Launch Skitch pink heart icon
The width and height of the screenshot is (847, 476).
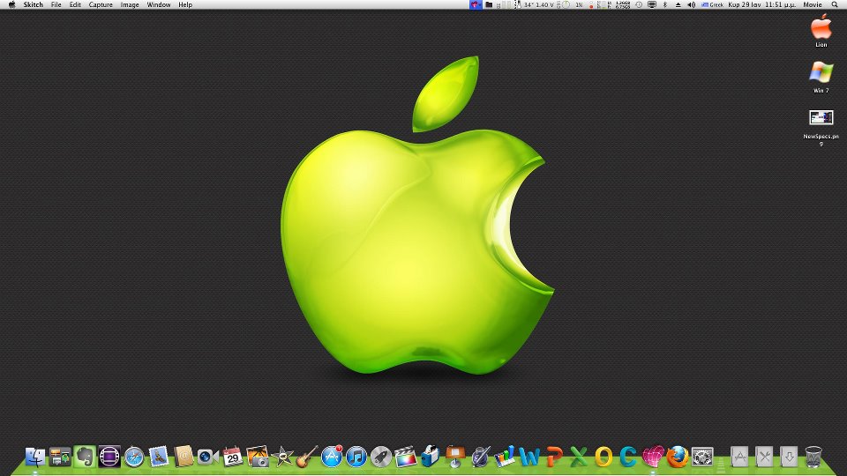coord(653,457)
